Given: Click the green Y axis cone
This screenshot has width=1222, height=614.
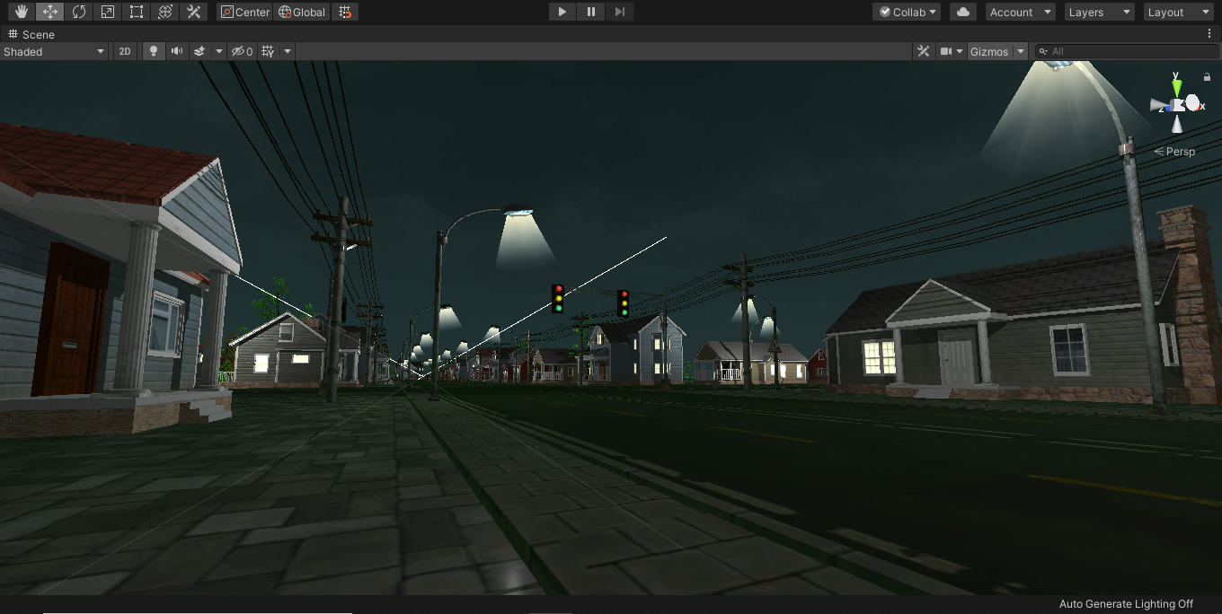Looking at the screenshot, I should point(1176,87).
